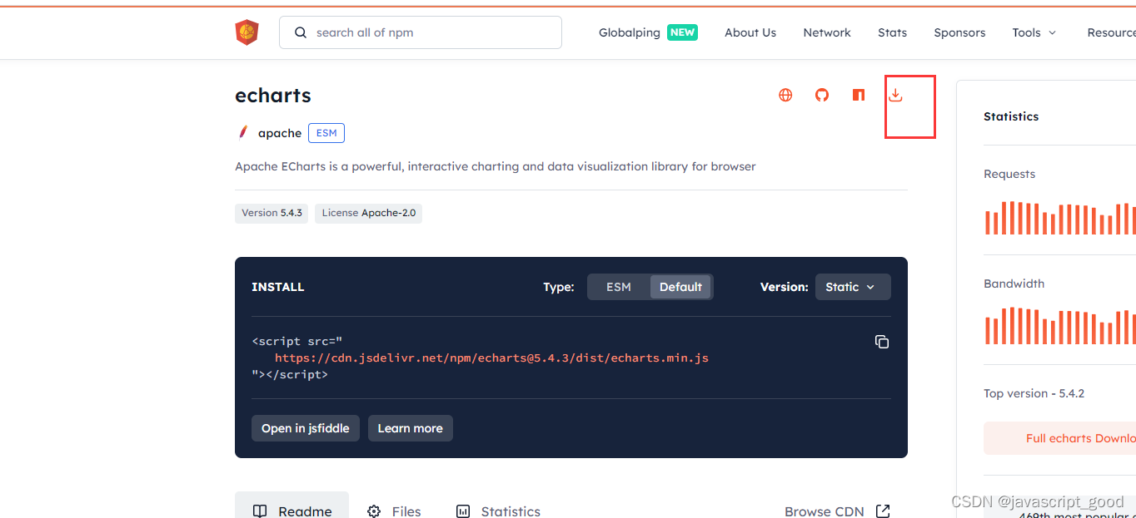This screenshot has width=1136, height=518.
Task: Open the npm package page icon
Action: (859, 95)
